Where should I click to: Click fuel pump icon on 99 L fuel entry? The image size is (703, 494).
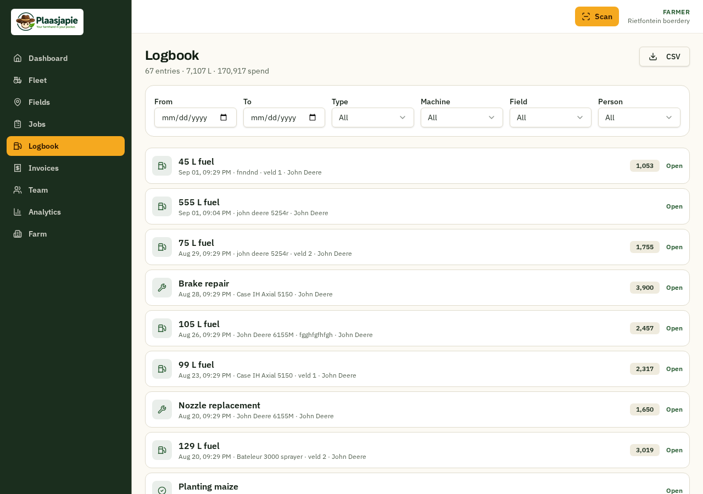coord(162,369)
